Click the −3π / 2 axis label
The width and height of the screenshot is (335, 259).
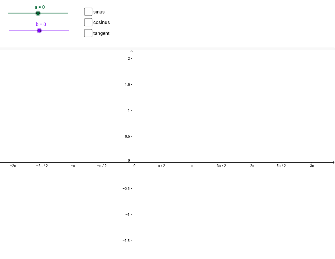point(42,166)
